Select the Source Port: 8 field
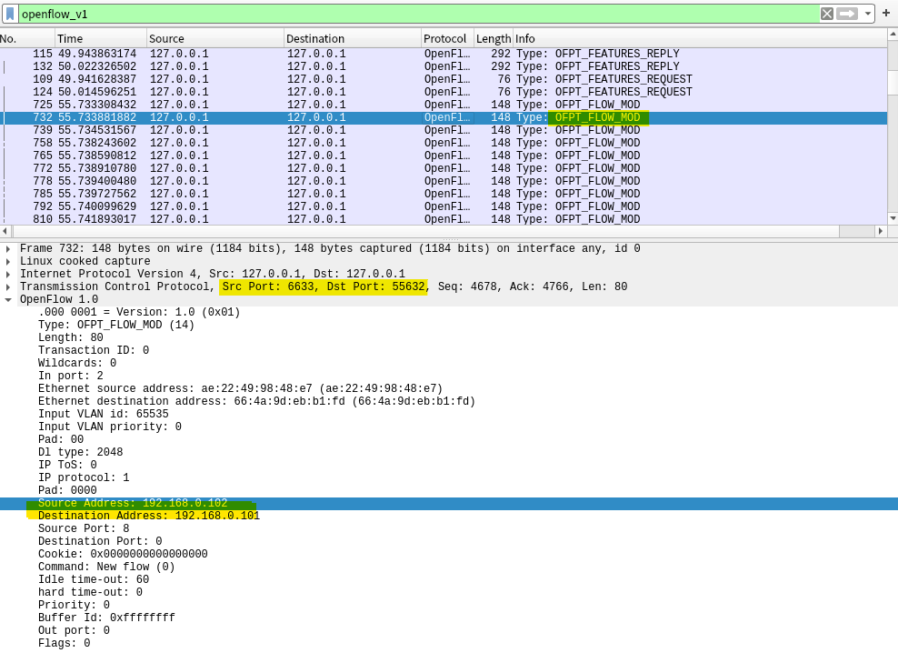Image resolution: width=898 pixels, height=653 pixels. point(84,528)
